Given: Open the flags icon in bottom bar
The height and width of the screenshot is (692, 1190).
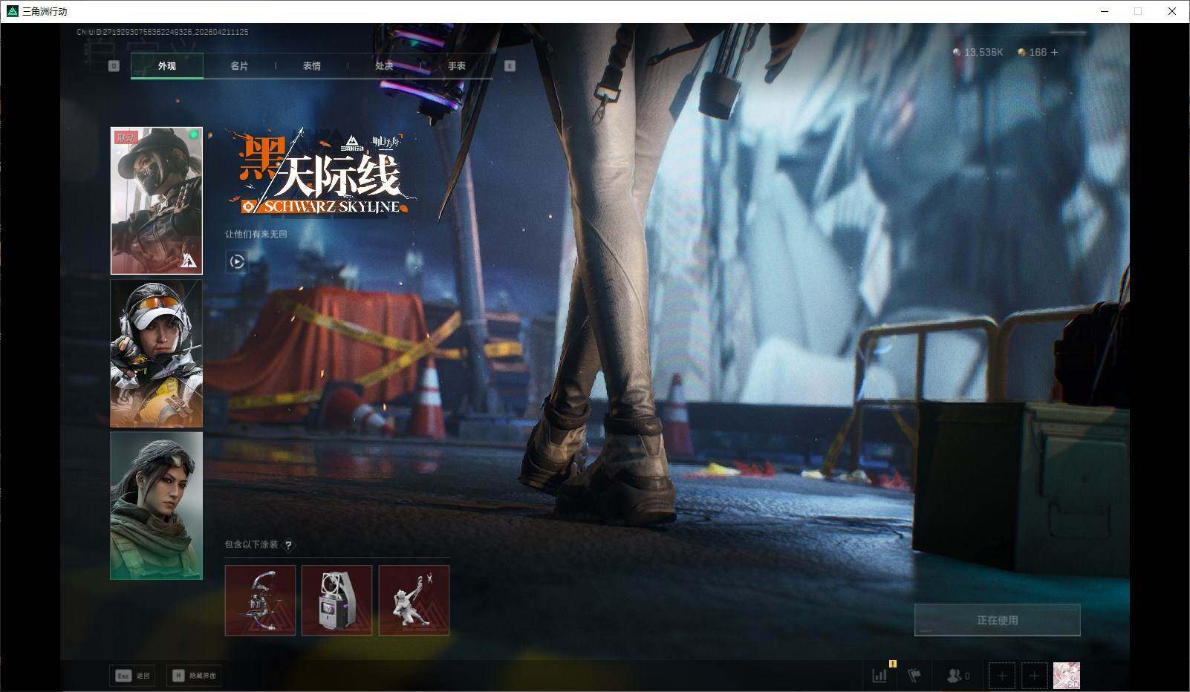Looking at the screenshot, I should [x=914, y=676].
